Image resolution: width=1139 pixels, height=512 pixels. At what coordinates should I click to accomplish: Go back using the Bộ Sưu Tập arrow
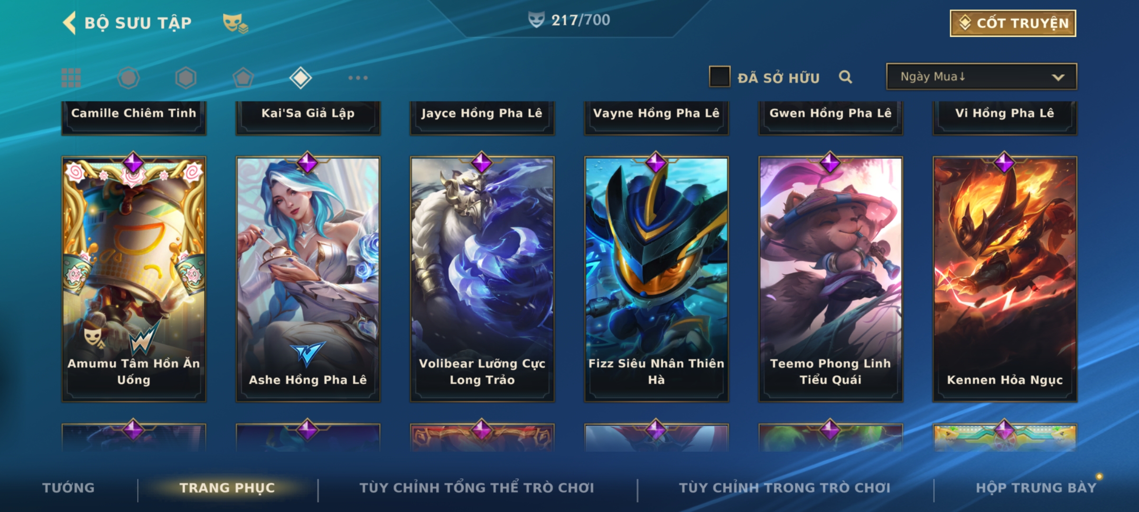[69, 23]
